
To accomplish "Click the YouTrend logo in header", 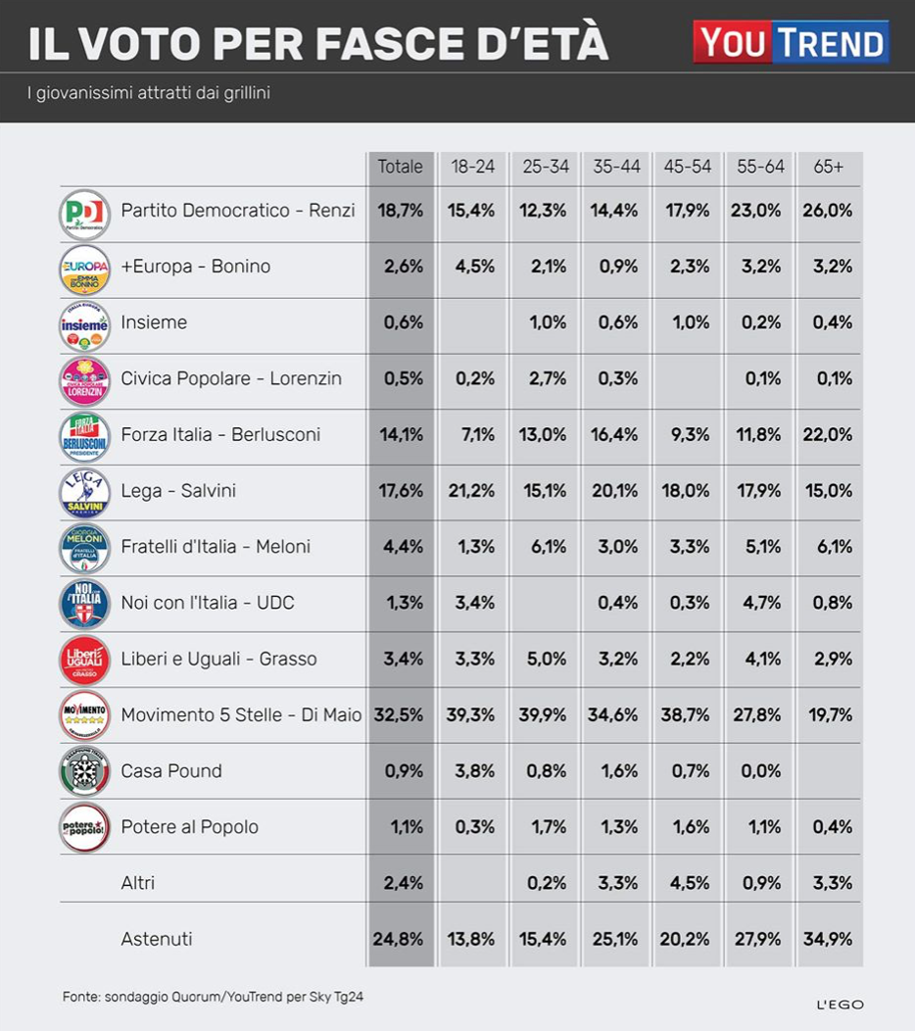I will click(x=791, y=42).
